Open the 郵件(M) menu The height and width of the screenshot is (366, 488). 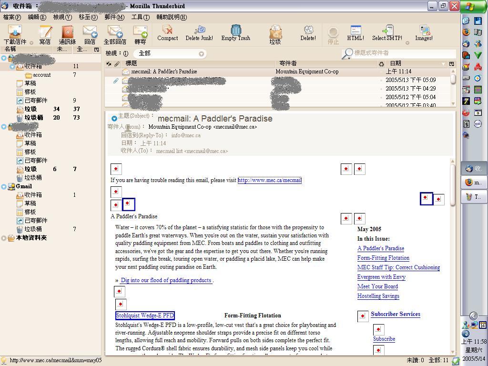click(x=114, y=17)
